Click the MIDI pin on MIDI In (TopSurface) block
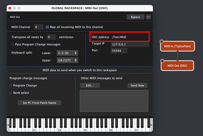This screenshot has height=136, width=203. (162, 41)
